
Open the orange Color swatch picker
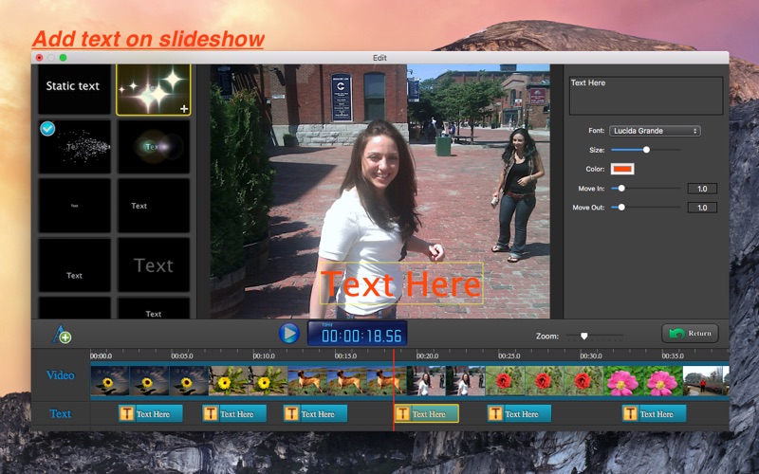[622, 169]
